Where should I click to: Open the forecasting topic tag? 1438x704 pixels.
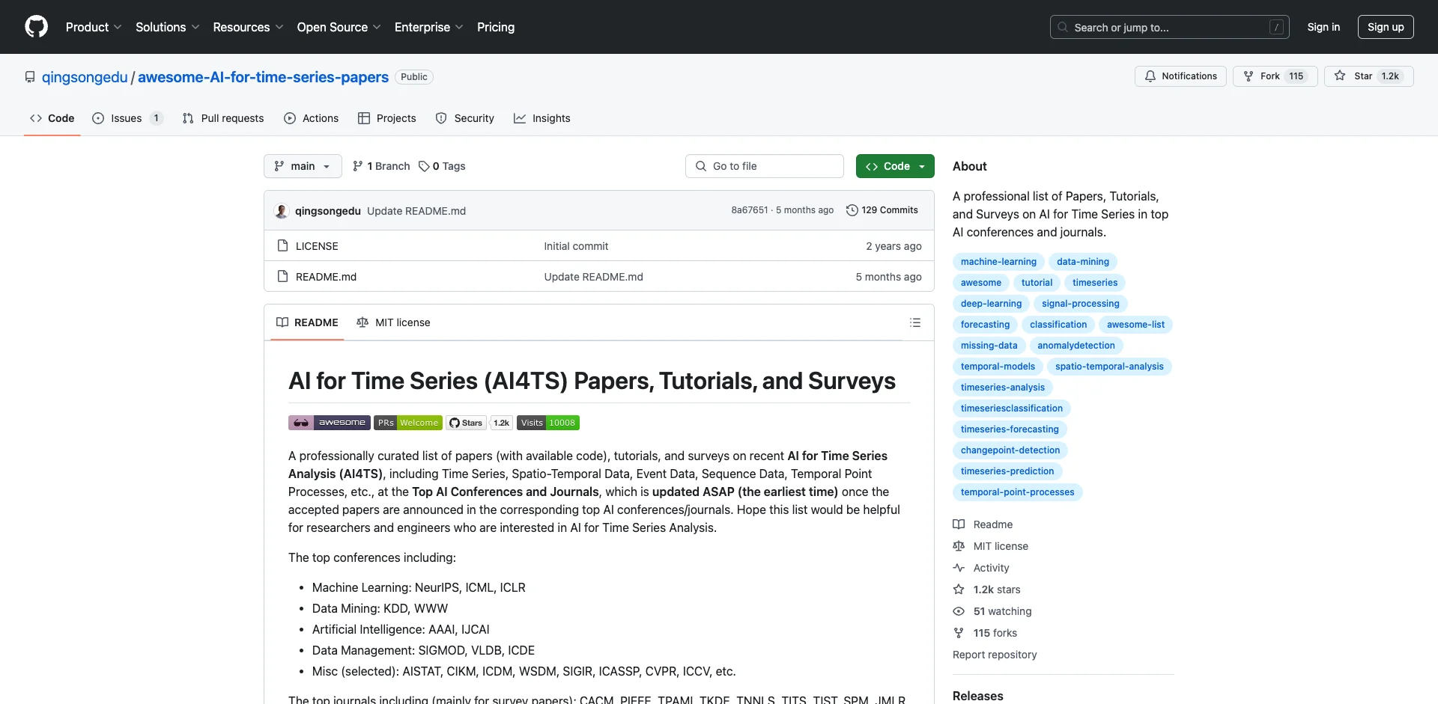(986, 325)
